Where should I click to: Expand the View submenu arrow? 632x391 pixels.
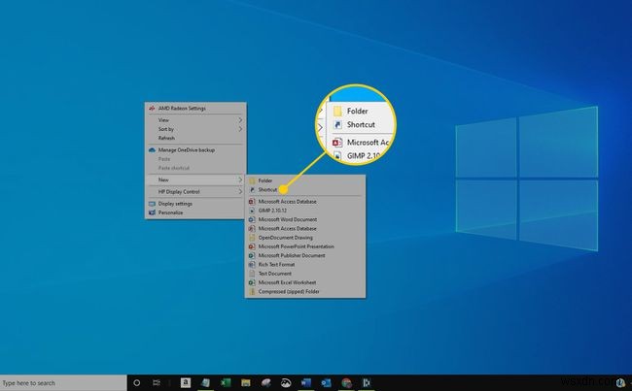[240, 120]
